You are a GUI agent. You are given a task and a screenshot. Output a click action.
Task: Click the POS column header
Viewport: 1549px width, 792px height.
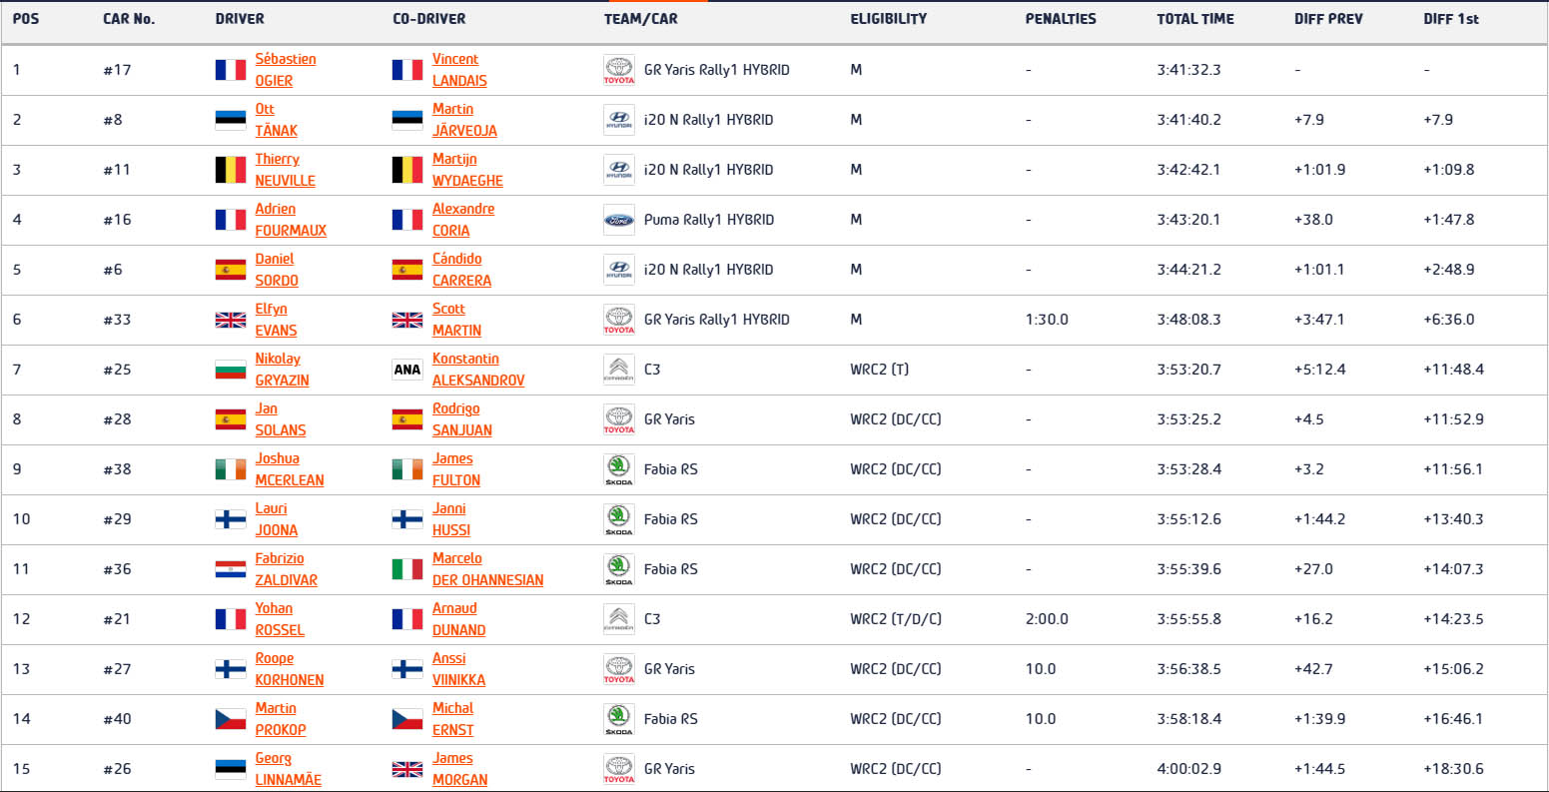click(26, 19)
